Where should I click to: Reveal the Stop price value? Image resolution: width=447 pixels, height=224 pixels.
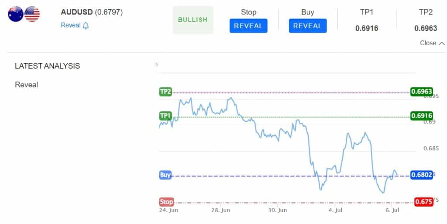(x=248, y=26)
